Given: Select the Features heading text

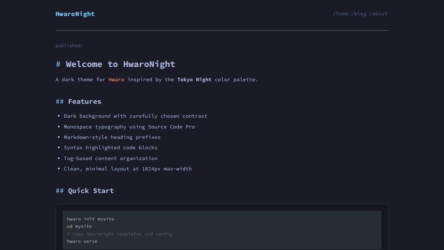Looking at the screenshot, I should tap(85, 101).
